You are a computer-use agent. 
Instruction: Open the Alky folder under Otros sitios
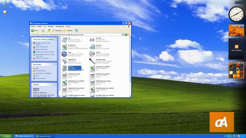click(x=37, y=68)
